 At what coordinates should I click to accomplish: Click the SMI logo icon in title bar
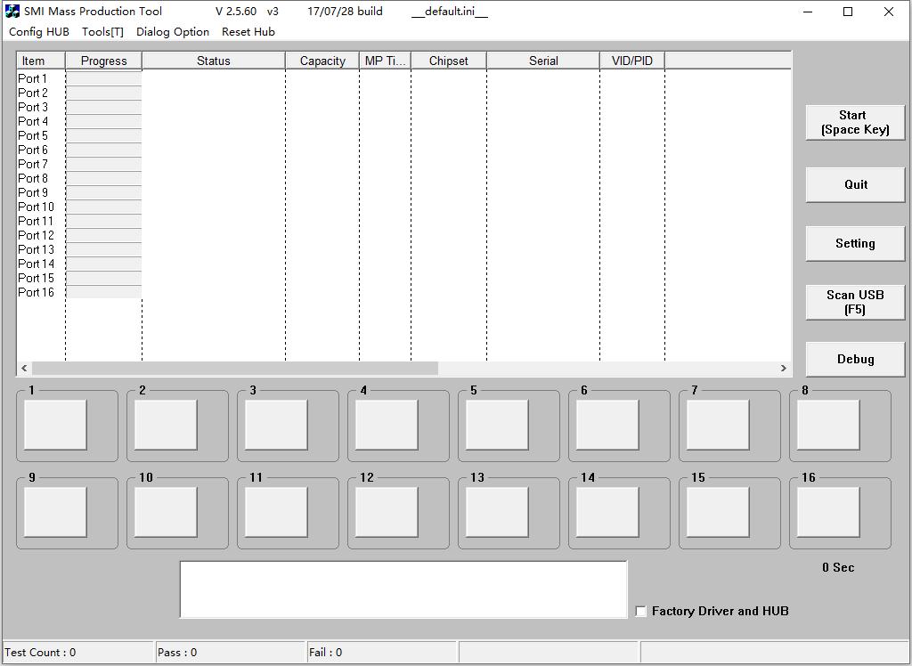(x=11, y=11)
